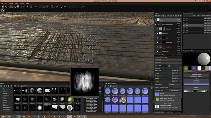Click the stencil slot in Properties
Screen dimensions: 211x118
194,68
